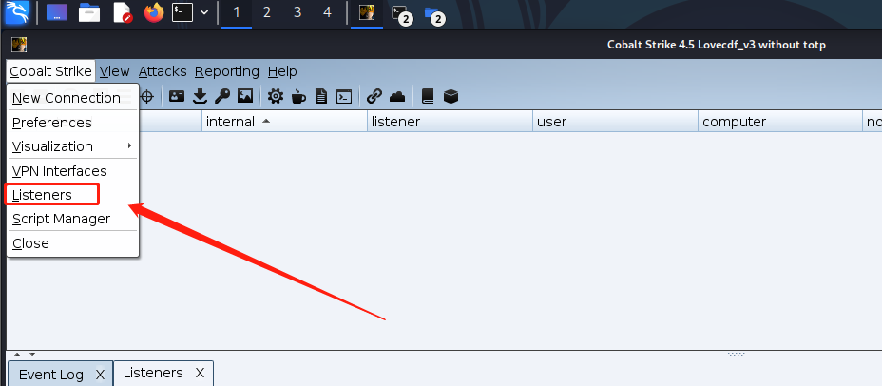This screenshot has height=386, width=882.
Task: Switch to the Cobalt Strike taskbar window
Action: coord(367,12)
